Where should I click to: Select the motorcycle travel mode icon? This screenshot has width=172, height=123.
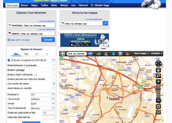[26, 54]
